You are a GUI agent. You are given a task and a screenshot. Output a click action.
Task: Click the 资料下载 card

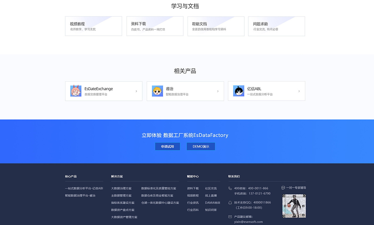coord(155,26)
